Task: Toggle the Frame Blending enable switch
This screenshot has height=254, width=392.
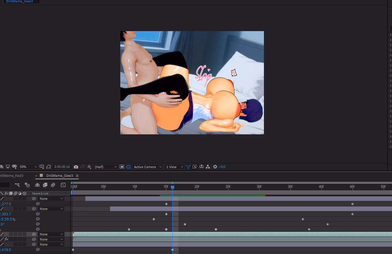Action: 45,185
